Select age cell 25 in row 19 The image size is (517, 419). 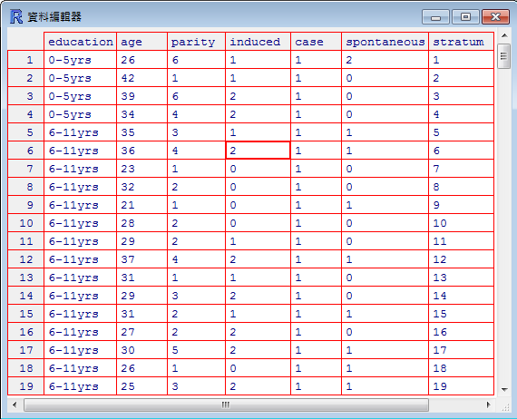pos(141,386)
